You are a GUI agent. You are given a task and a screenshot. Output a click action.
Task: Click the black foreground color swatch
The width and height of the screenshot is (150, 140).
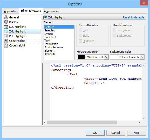click(81, 57)
